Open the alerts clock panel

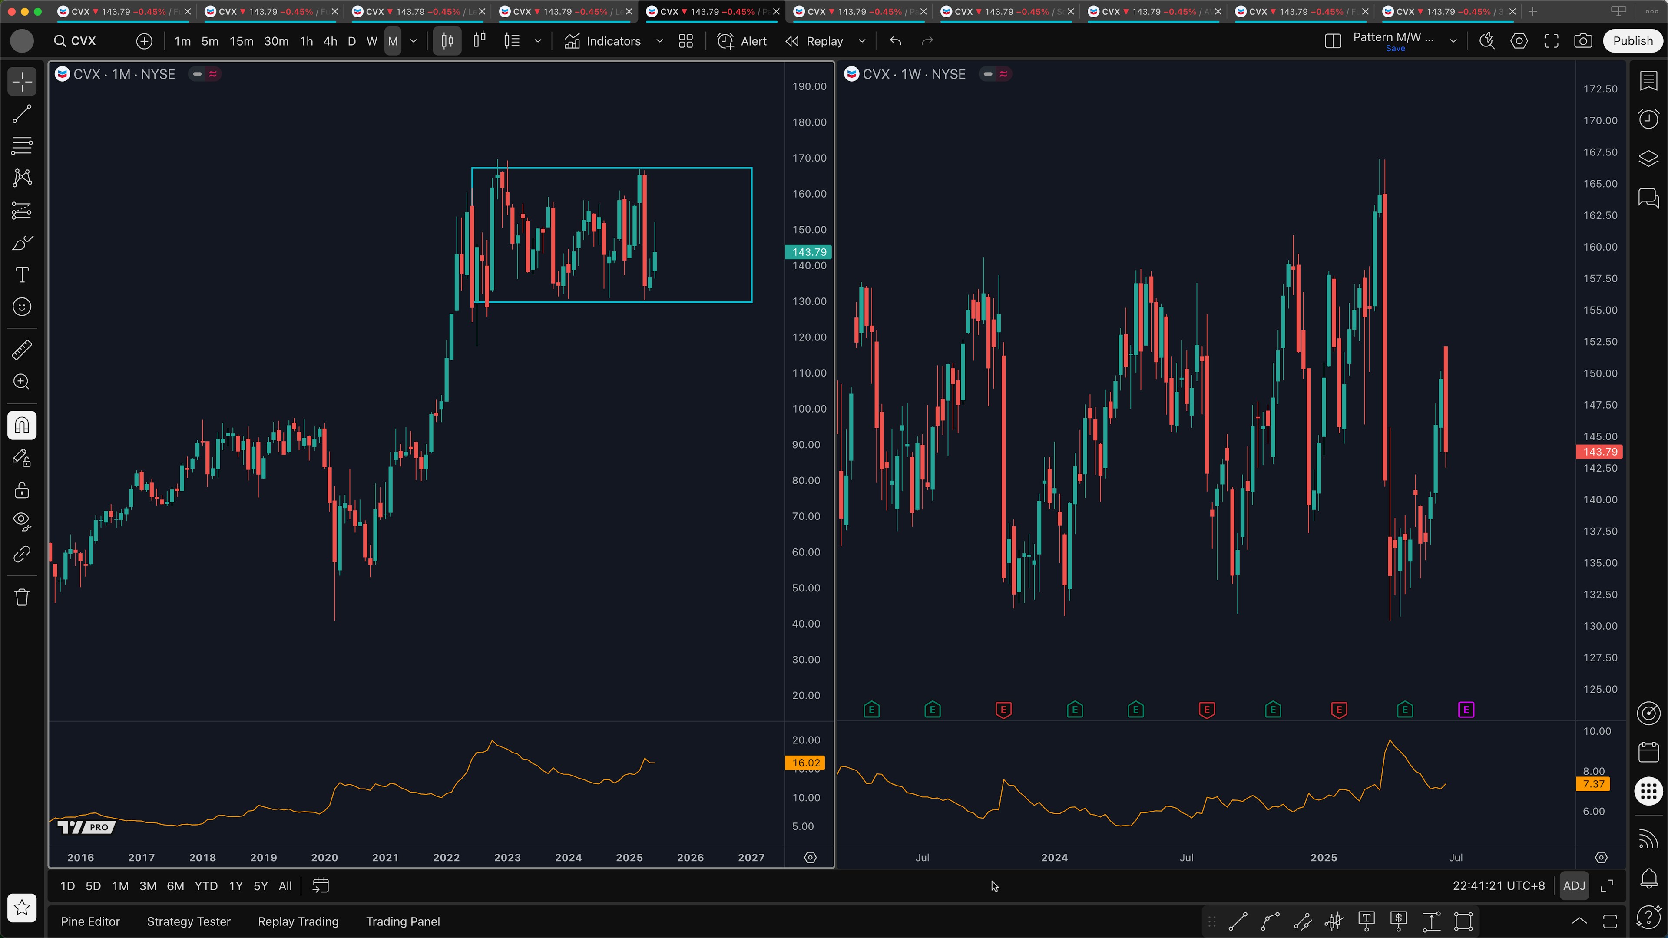(1648, 119)
